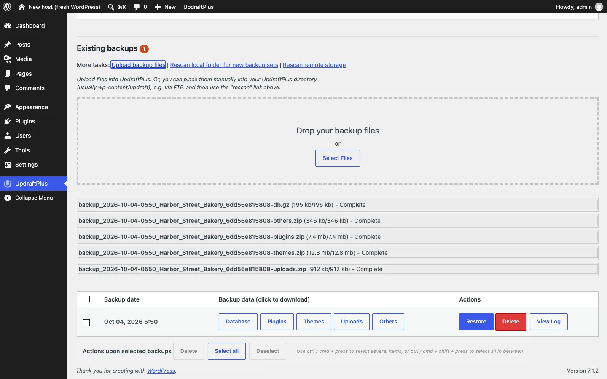The image size is (607, 379).
Task: Open the Howdy, admin account menu
Action: [x=579, y=7]
